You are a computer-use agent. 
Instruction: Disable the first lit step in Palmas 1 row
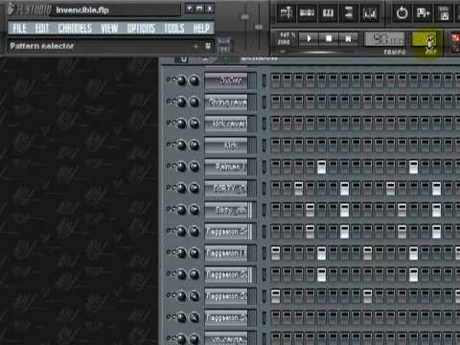[321, 167]
